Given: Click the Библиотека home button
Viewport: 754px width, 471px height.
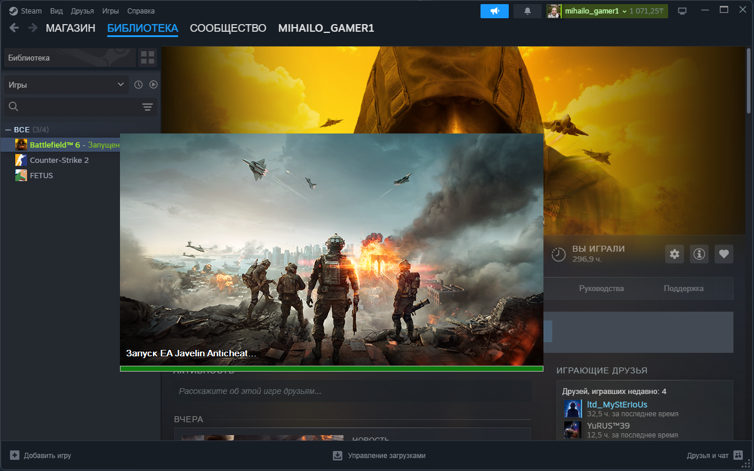Looking at the screenshot, I should click(x=69, y=58).
